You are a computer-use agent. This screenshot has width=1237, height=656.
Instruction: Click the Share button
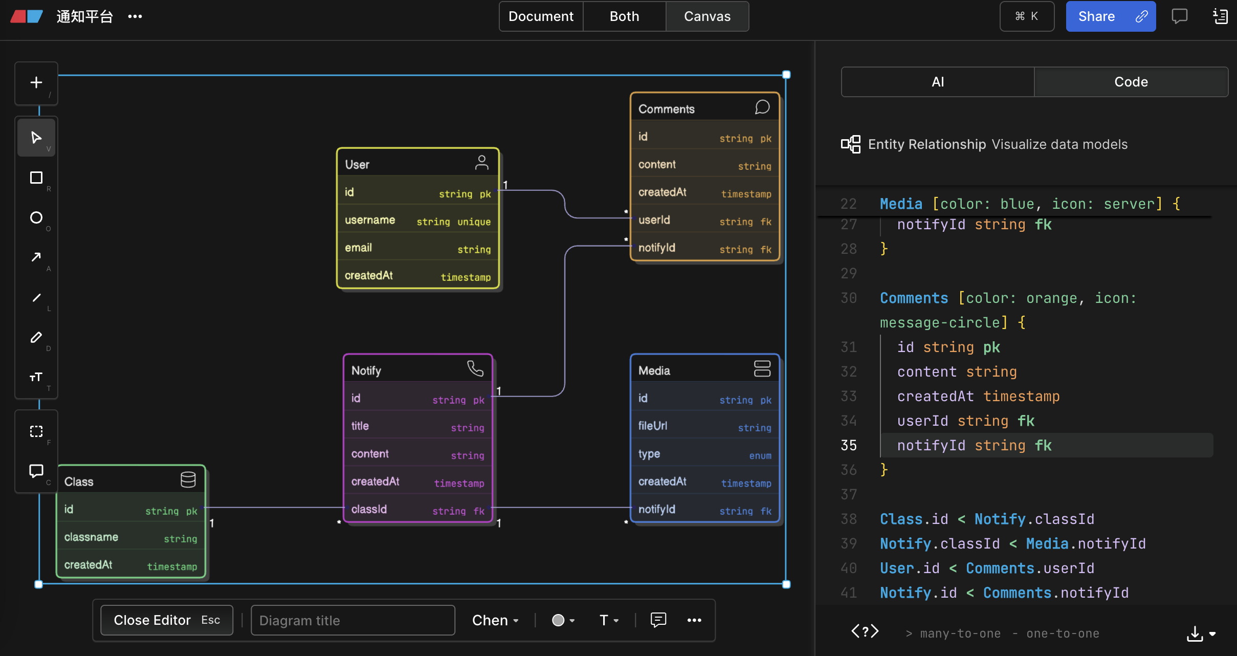pos(1111,16)
